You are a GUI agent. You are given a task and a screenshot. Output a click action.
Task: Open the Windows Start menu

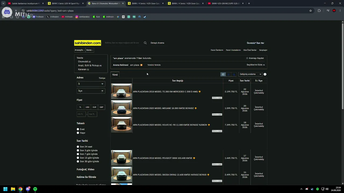pyautogui.click(x=5, y=189)
